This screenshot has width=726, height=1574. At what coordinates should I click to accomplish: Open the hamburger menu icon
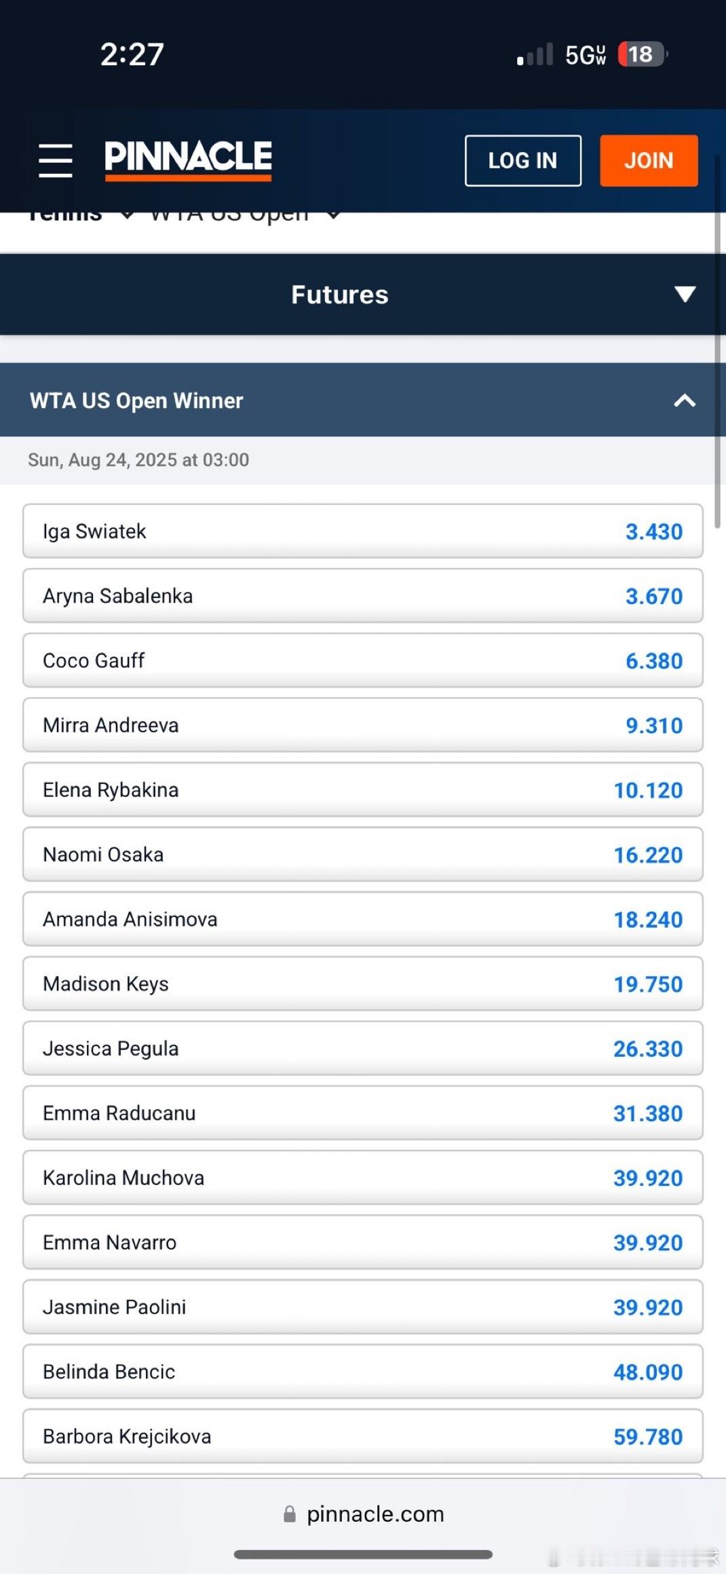coord(56,160)
